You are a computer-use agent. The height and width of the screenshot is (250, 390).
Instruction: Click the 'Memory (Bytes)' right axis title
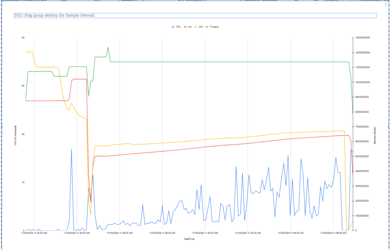point(374,135)
